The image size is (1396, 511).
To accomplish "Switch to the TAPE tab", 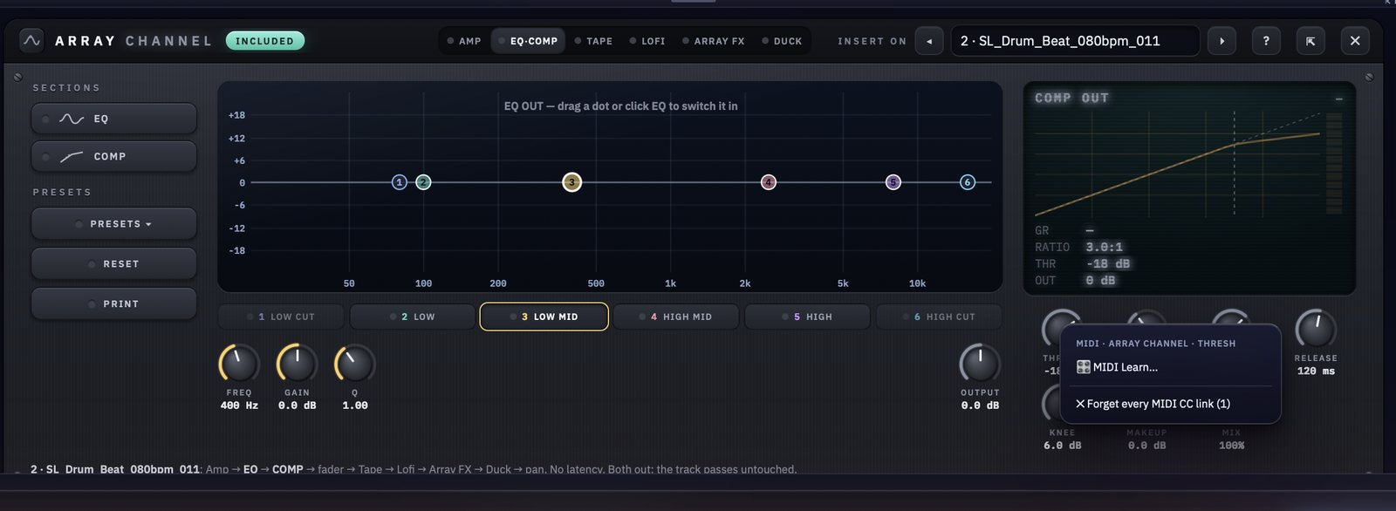I will click(593, 41).
